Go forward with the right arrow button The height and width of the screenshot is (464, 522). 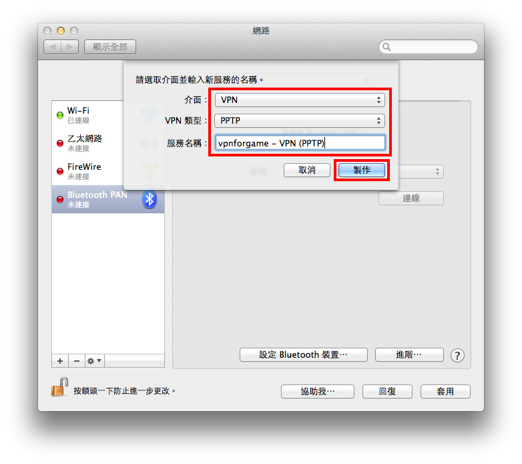click(x=70, y=47)
